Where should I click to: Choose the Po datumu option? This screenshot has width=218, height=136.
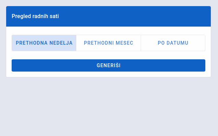(x=173, y=43)
